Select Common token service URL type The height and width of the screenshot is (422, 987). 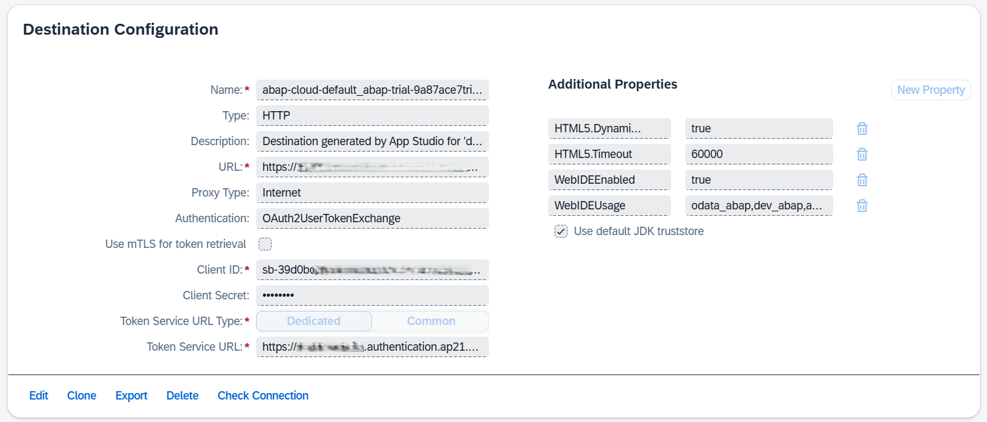pyautogui.click(x=430, y=321)
